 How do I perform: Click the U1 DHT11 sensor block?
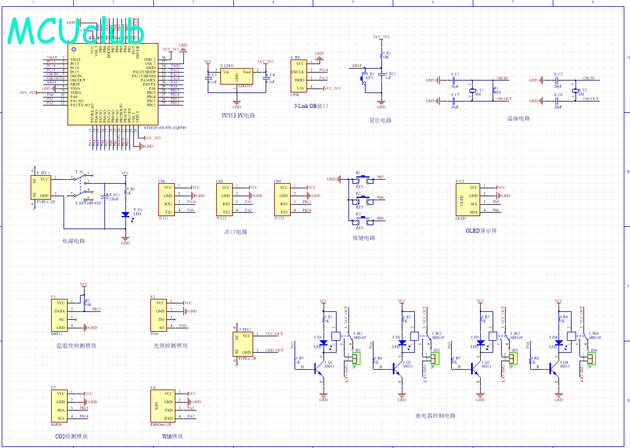(59, 315)
